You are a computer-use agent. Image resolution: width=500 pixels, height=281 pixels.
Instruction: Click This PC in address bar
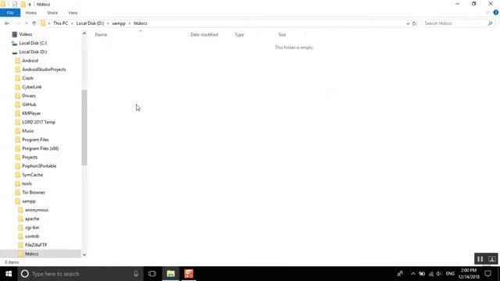[x=60, y=23]
